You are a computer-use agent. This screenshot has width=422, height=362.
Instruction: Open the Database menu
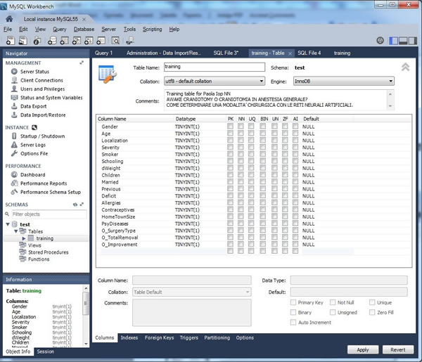tap(84, 29)
